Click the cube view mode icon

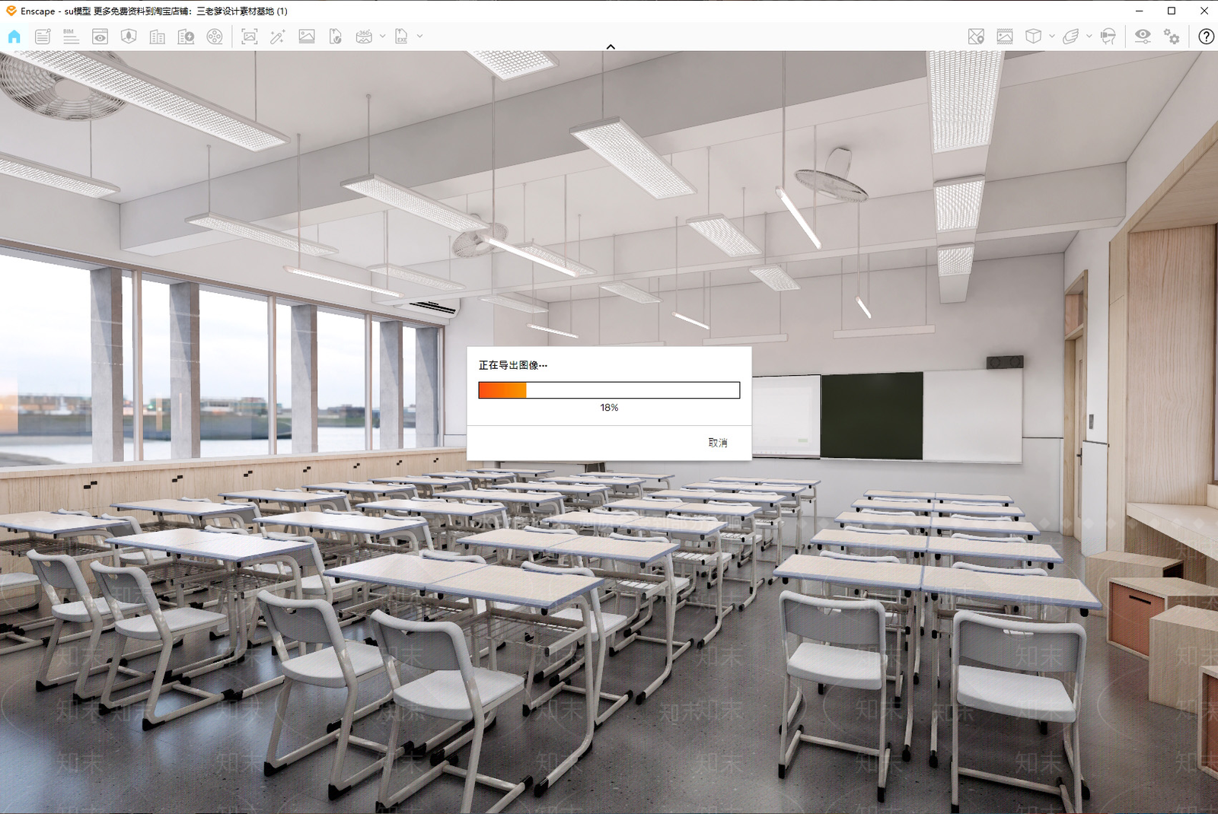(1033, 37)
